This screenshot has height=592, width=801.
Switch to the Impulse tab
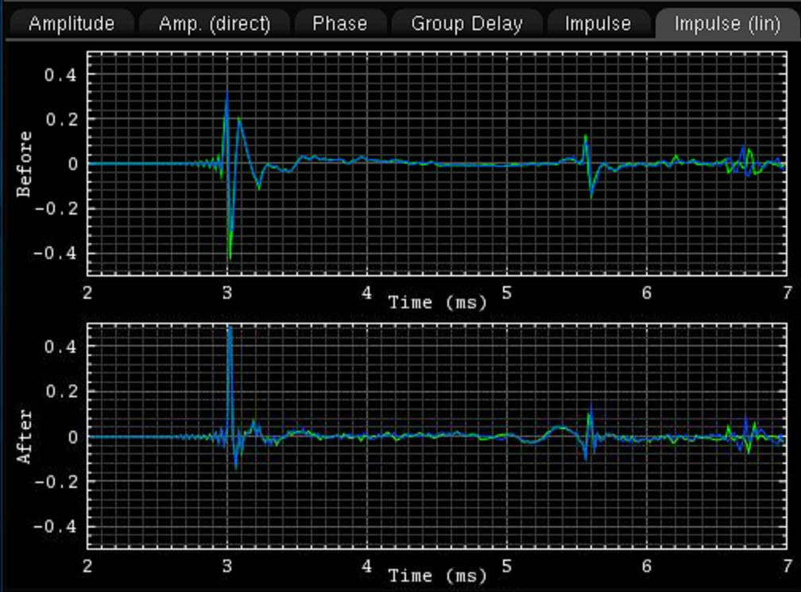click(599, 24)
